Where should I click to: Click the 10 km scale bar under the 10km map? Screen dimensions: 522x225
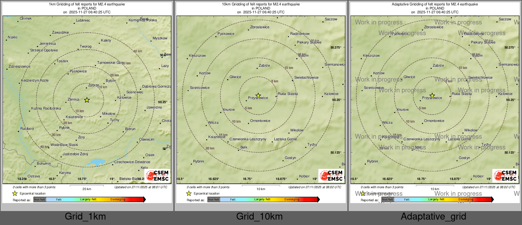[261, 187]
